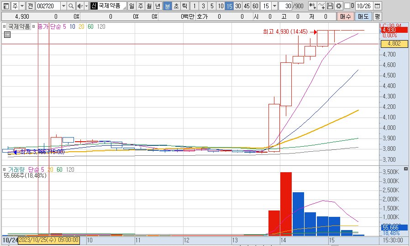
Task: Select the 45 minute interval
Action: pos(247,6)
